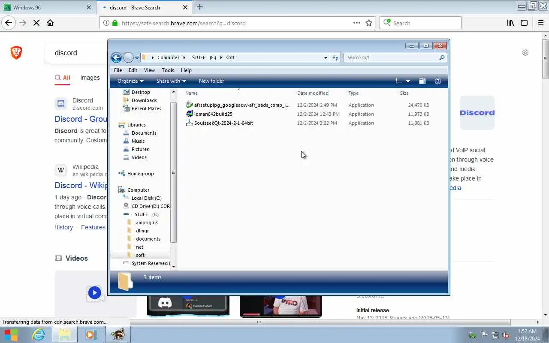The height and width of the screenshot is (343, 549).
Task: Open the Tools menu in Explorer
Action: [x=168, y=70]
